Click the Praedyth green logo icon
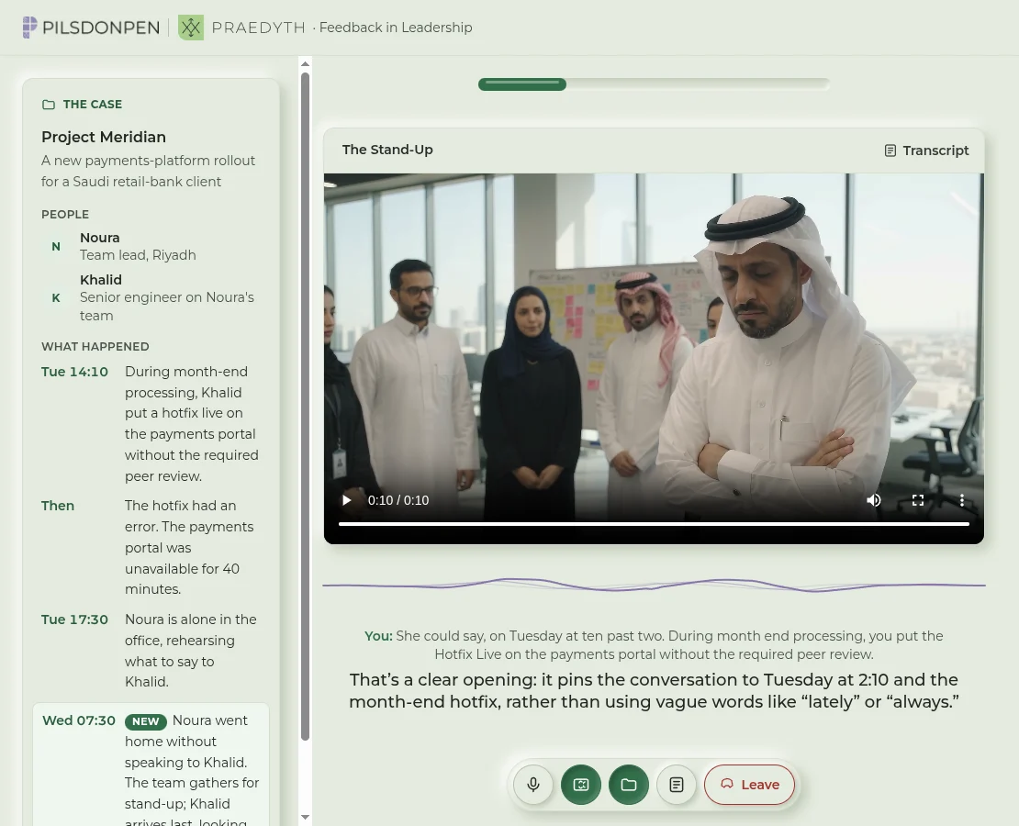 191,28
